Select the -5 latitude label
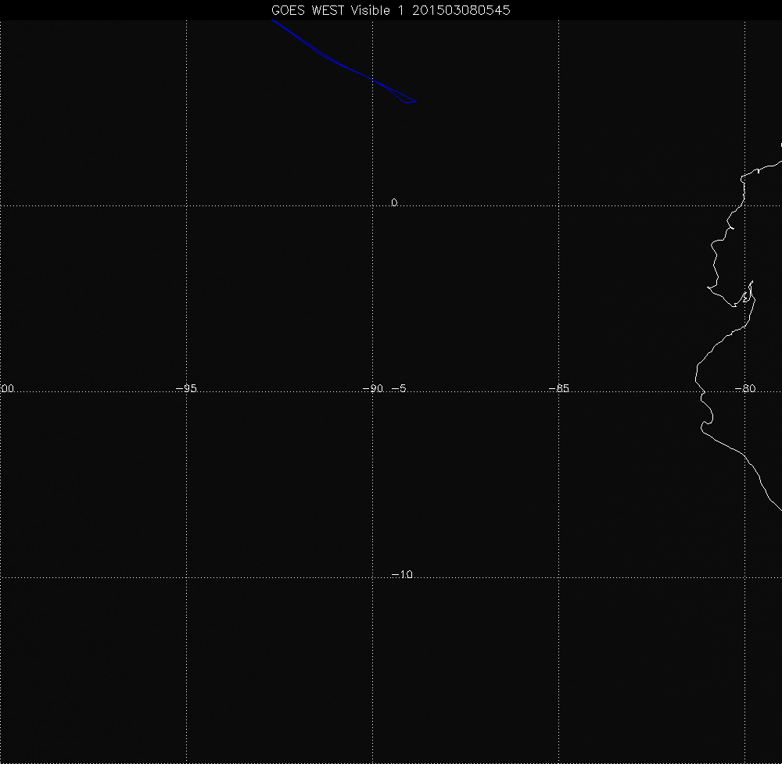The width and height of the screenshot is (782, 764). pyautogui.click(x=397, y=388)
